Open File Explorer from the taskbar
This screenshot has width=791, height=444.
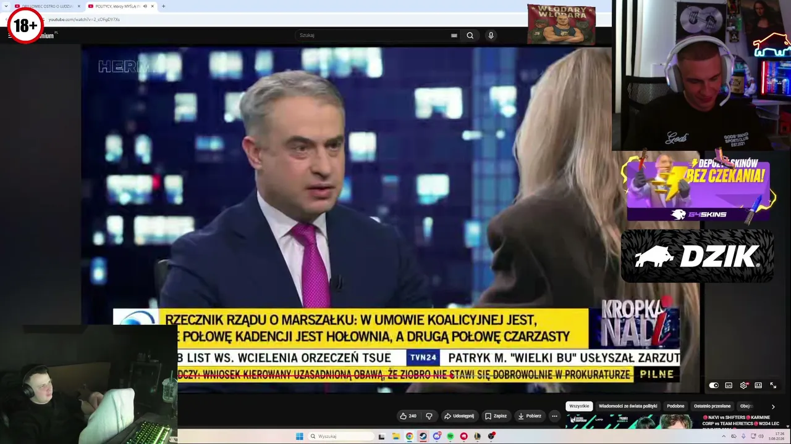(395, 437)
